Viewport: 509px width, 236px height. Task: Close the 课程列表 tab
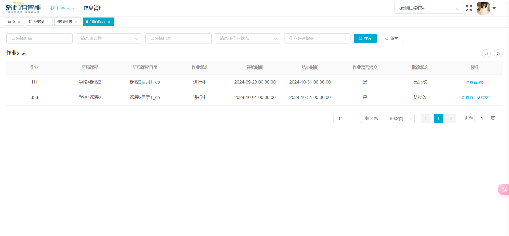[x=76, y=22]
